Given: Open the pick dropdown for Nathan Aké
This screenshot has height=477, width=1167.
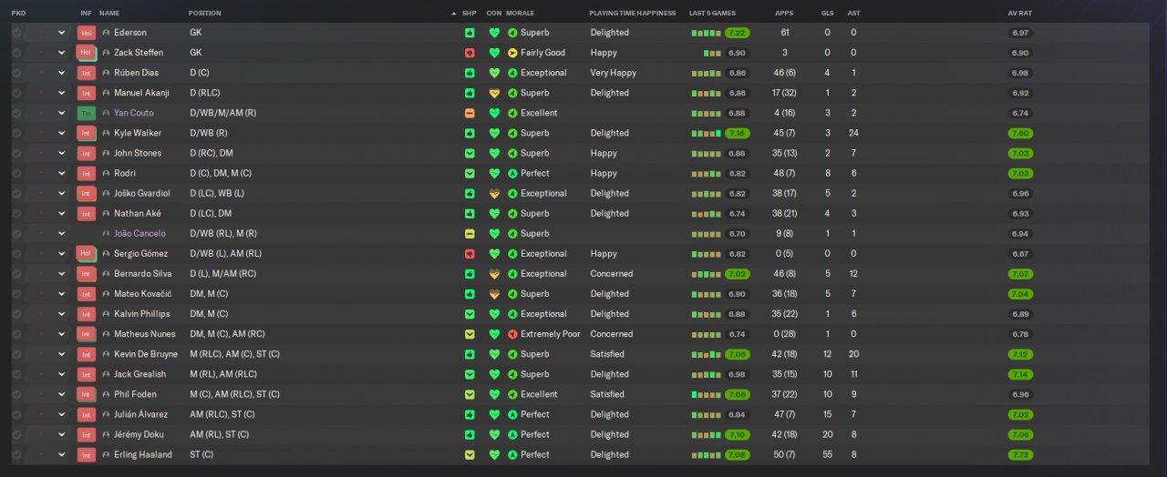Looking at the screenshot, I should [62, 213].
